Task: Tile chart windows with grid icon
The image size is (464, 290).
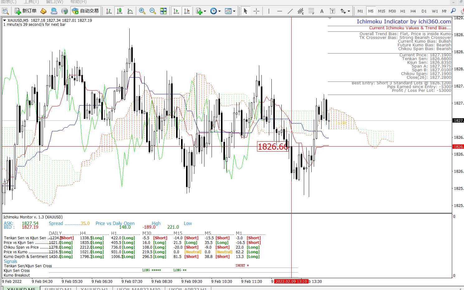Action: pos(163,11)
